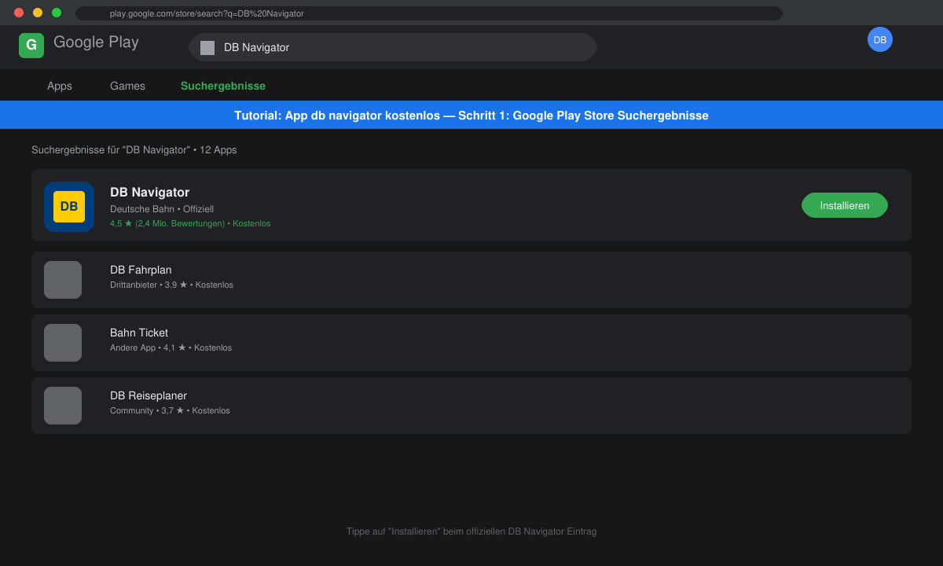943x566 pixels.
Task: Switch to the Games tab
Action: coord(127,86)
